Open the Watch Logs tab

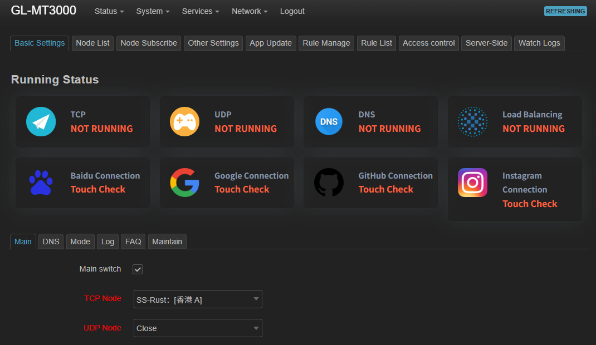(x=539, y=43)
